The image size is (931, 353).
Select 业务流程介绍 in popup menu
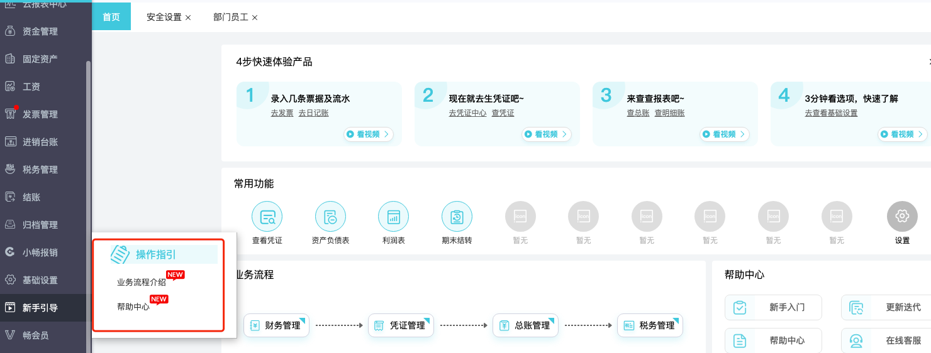(x=142, y=283)
